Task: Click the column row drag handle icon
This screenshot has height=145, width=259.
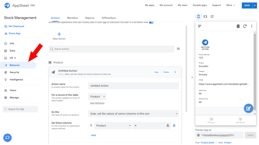Action: pos(91,126)
